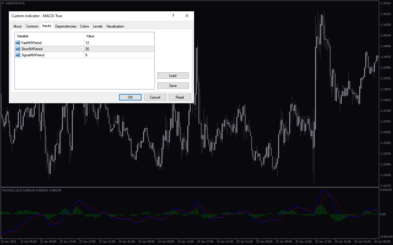Click the MACD(12,26,9) indicator label
This screenshot has height=245, width=393.
click(x=31, y=190)
